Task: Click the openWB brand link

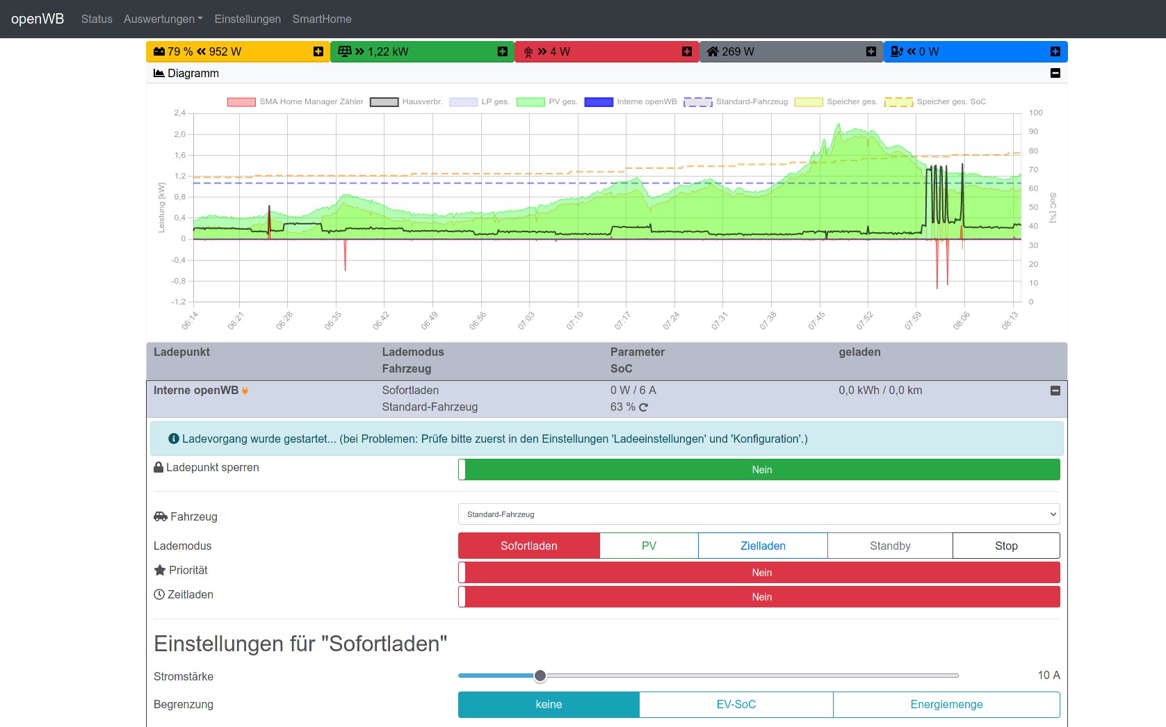Action: (38, 19)
